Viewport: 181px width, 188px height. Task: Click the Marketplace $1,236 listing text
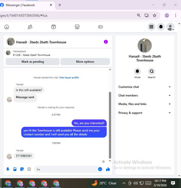[32, 55]
